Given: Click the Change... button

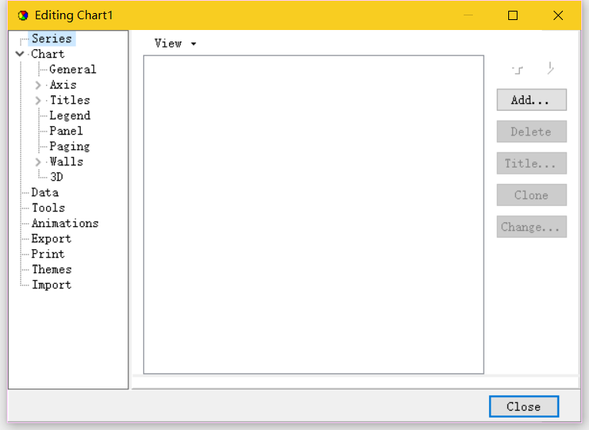Looking at the screenshot, I should (531, 227).
